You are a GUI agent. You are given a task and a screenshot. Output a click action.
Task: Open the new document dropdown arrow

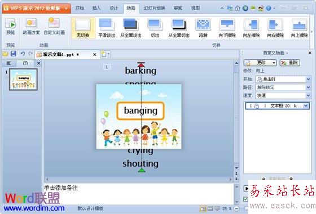[109, 54]
